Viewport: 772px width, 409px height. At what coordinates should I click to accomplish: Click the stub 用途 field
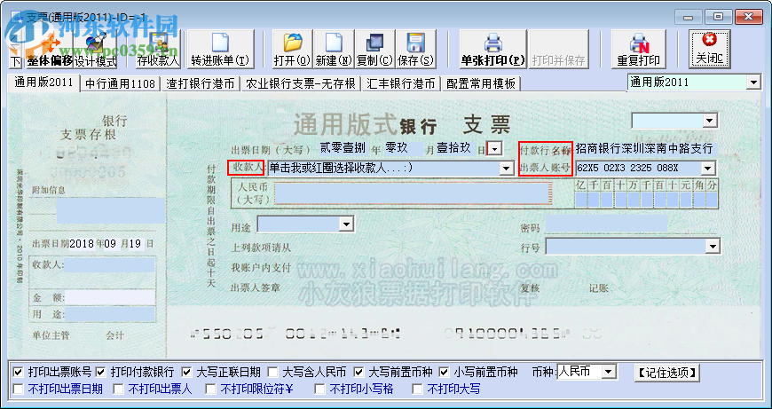[x=110, y=314]
